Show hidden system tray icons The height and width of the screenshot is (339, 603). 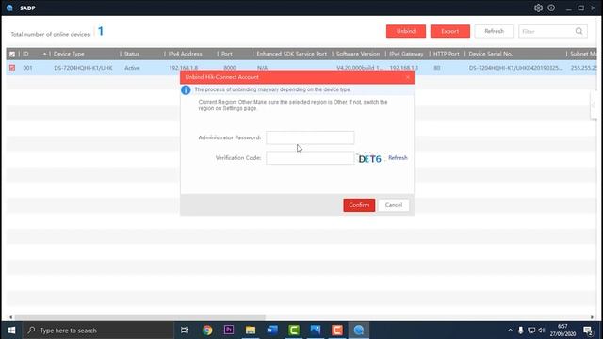[510, 331]
